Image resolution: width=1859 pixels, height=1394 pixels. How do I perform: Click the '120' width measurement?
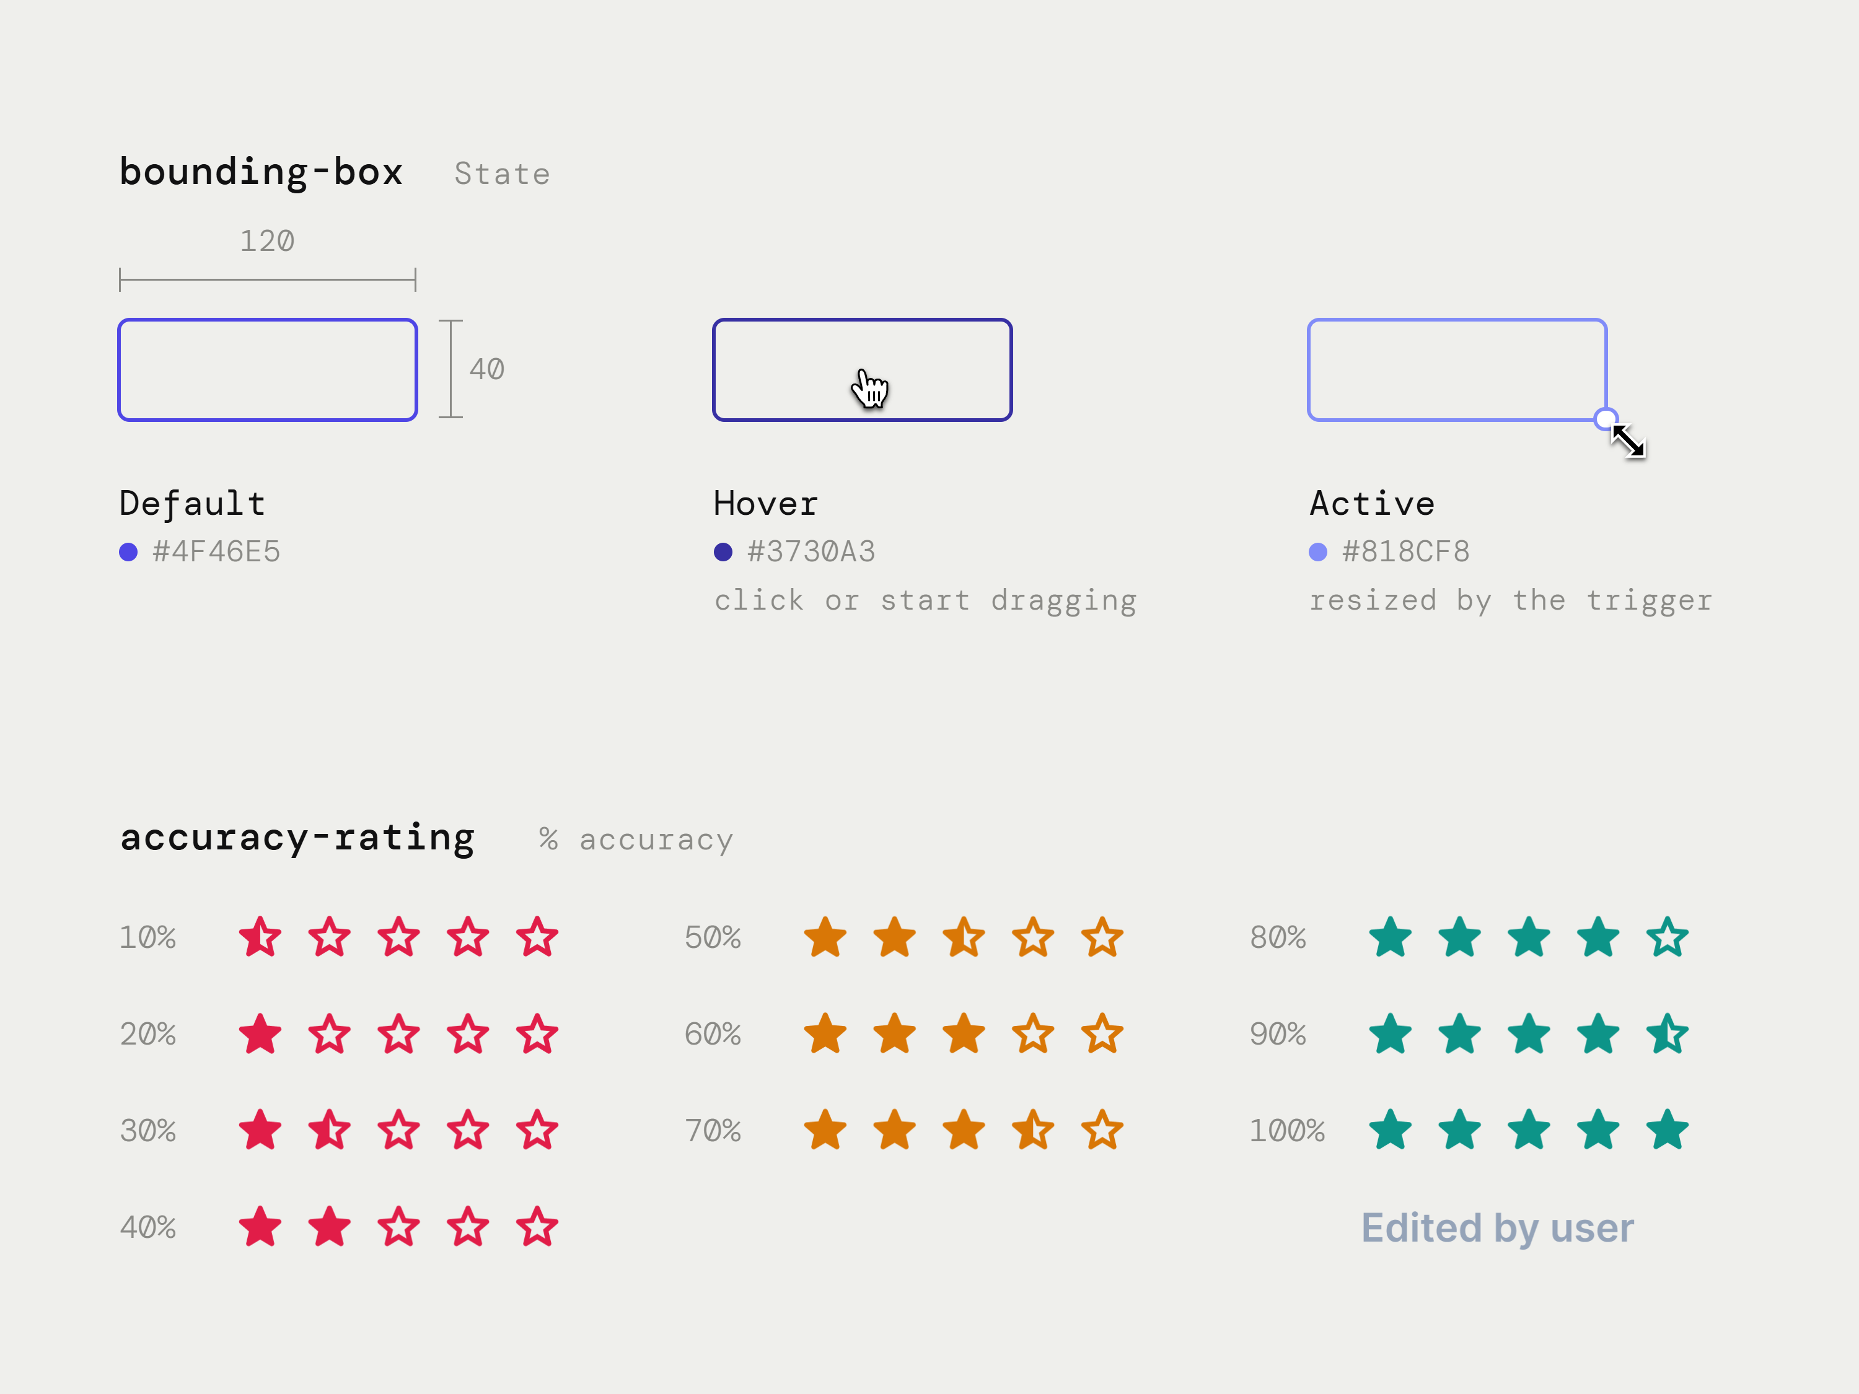pyautogui.click(x=267, y=241)
